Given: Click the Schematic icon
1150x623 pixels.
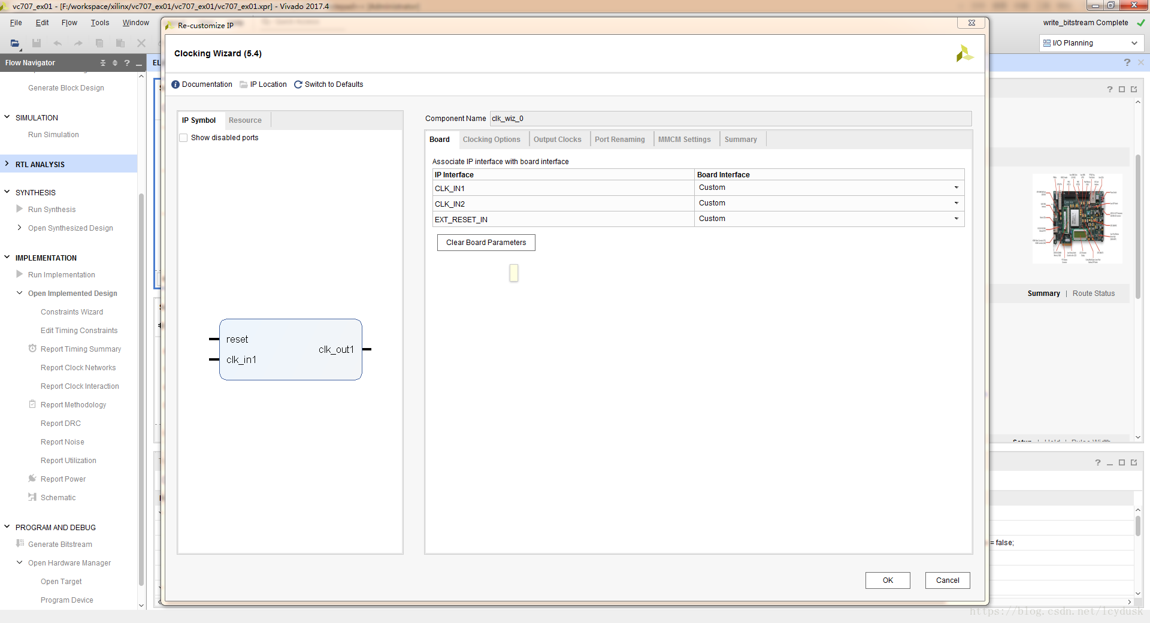Looking at the screenshot, I should click(x=32, y=497).
